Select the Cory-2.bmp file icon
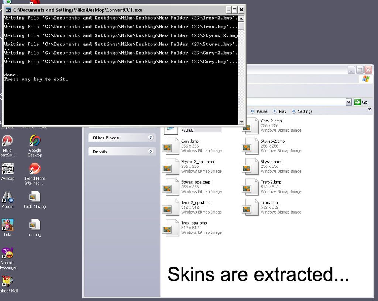The height and width of the screenshot is (301, 378). (251, 126)
